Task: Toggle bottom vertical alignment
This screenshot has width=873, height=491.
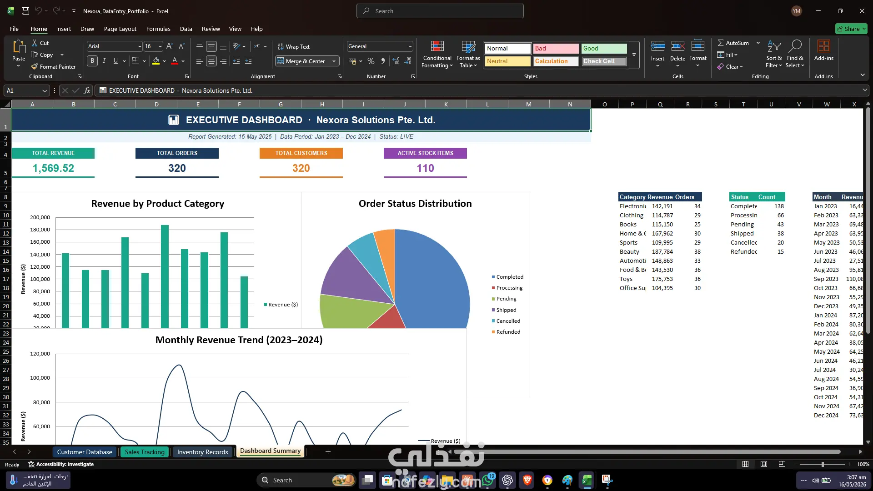Action: pyautogui.click(x=223, y=46)
